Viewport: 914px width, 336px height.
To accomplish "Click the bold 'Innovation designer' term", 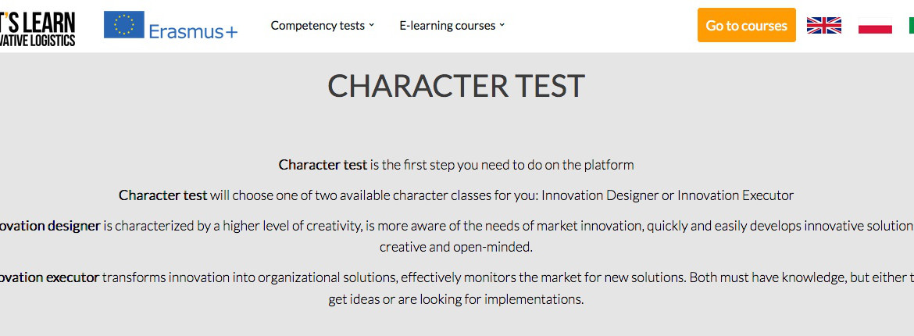I will tap(50, 226).
